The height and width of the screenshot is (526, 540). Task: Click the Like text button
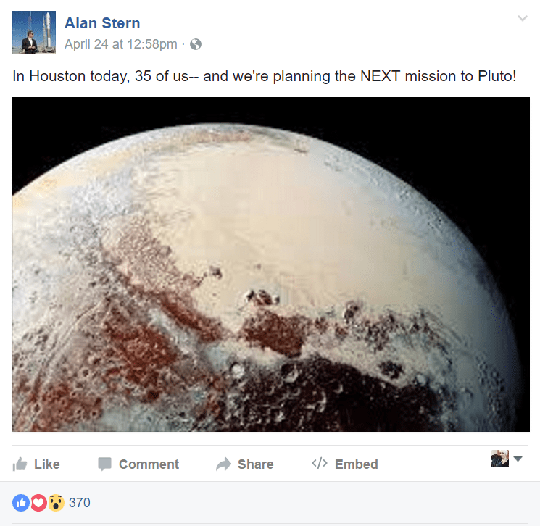click(47, 464)
